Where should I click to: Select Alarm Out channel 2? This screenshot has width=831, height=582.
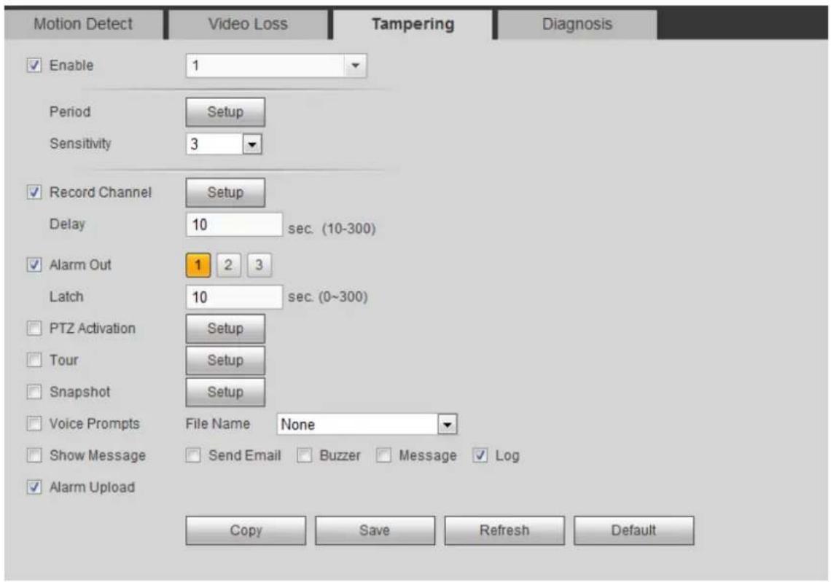[228, 265]
